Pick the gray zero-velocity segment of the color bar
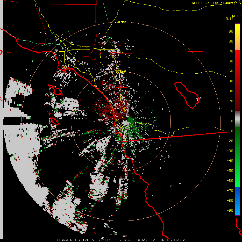 [237, 119]
